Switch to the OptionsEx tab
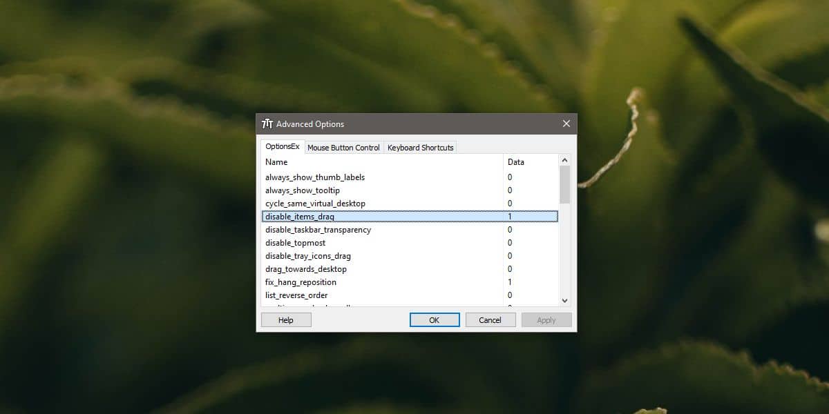 (x=283, y=146)
